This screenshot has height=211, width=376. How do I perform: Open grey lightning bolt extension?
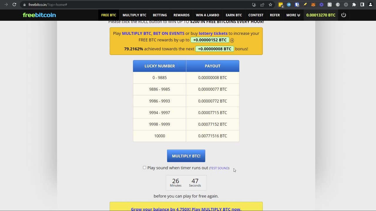tap(346, 5)
